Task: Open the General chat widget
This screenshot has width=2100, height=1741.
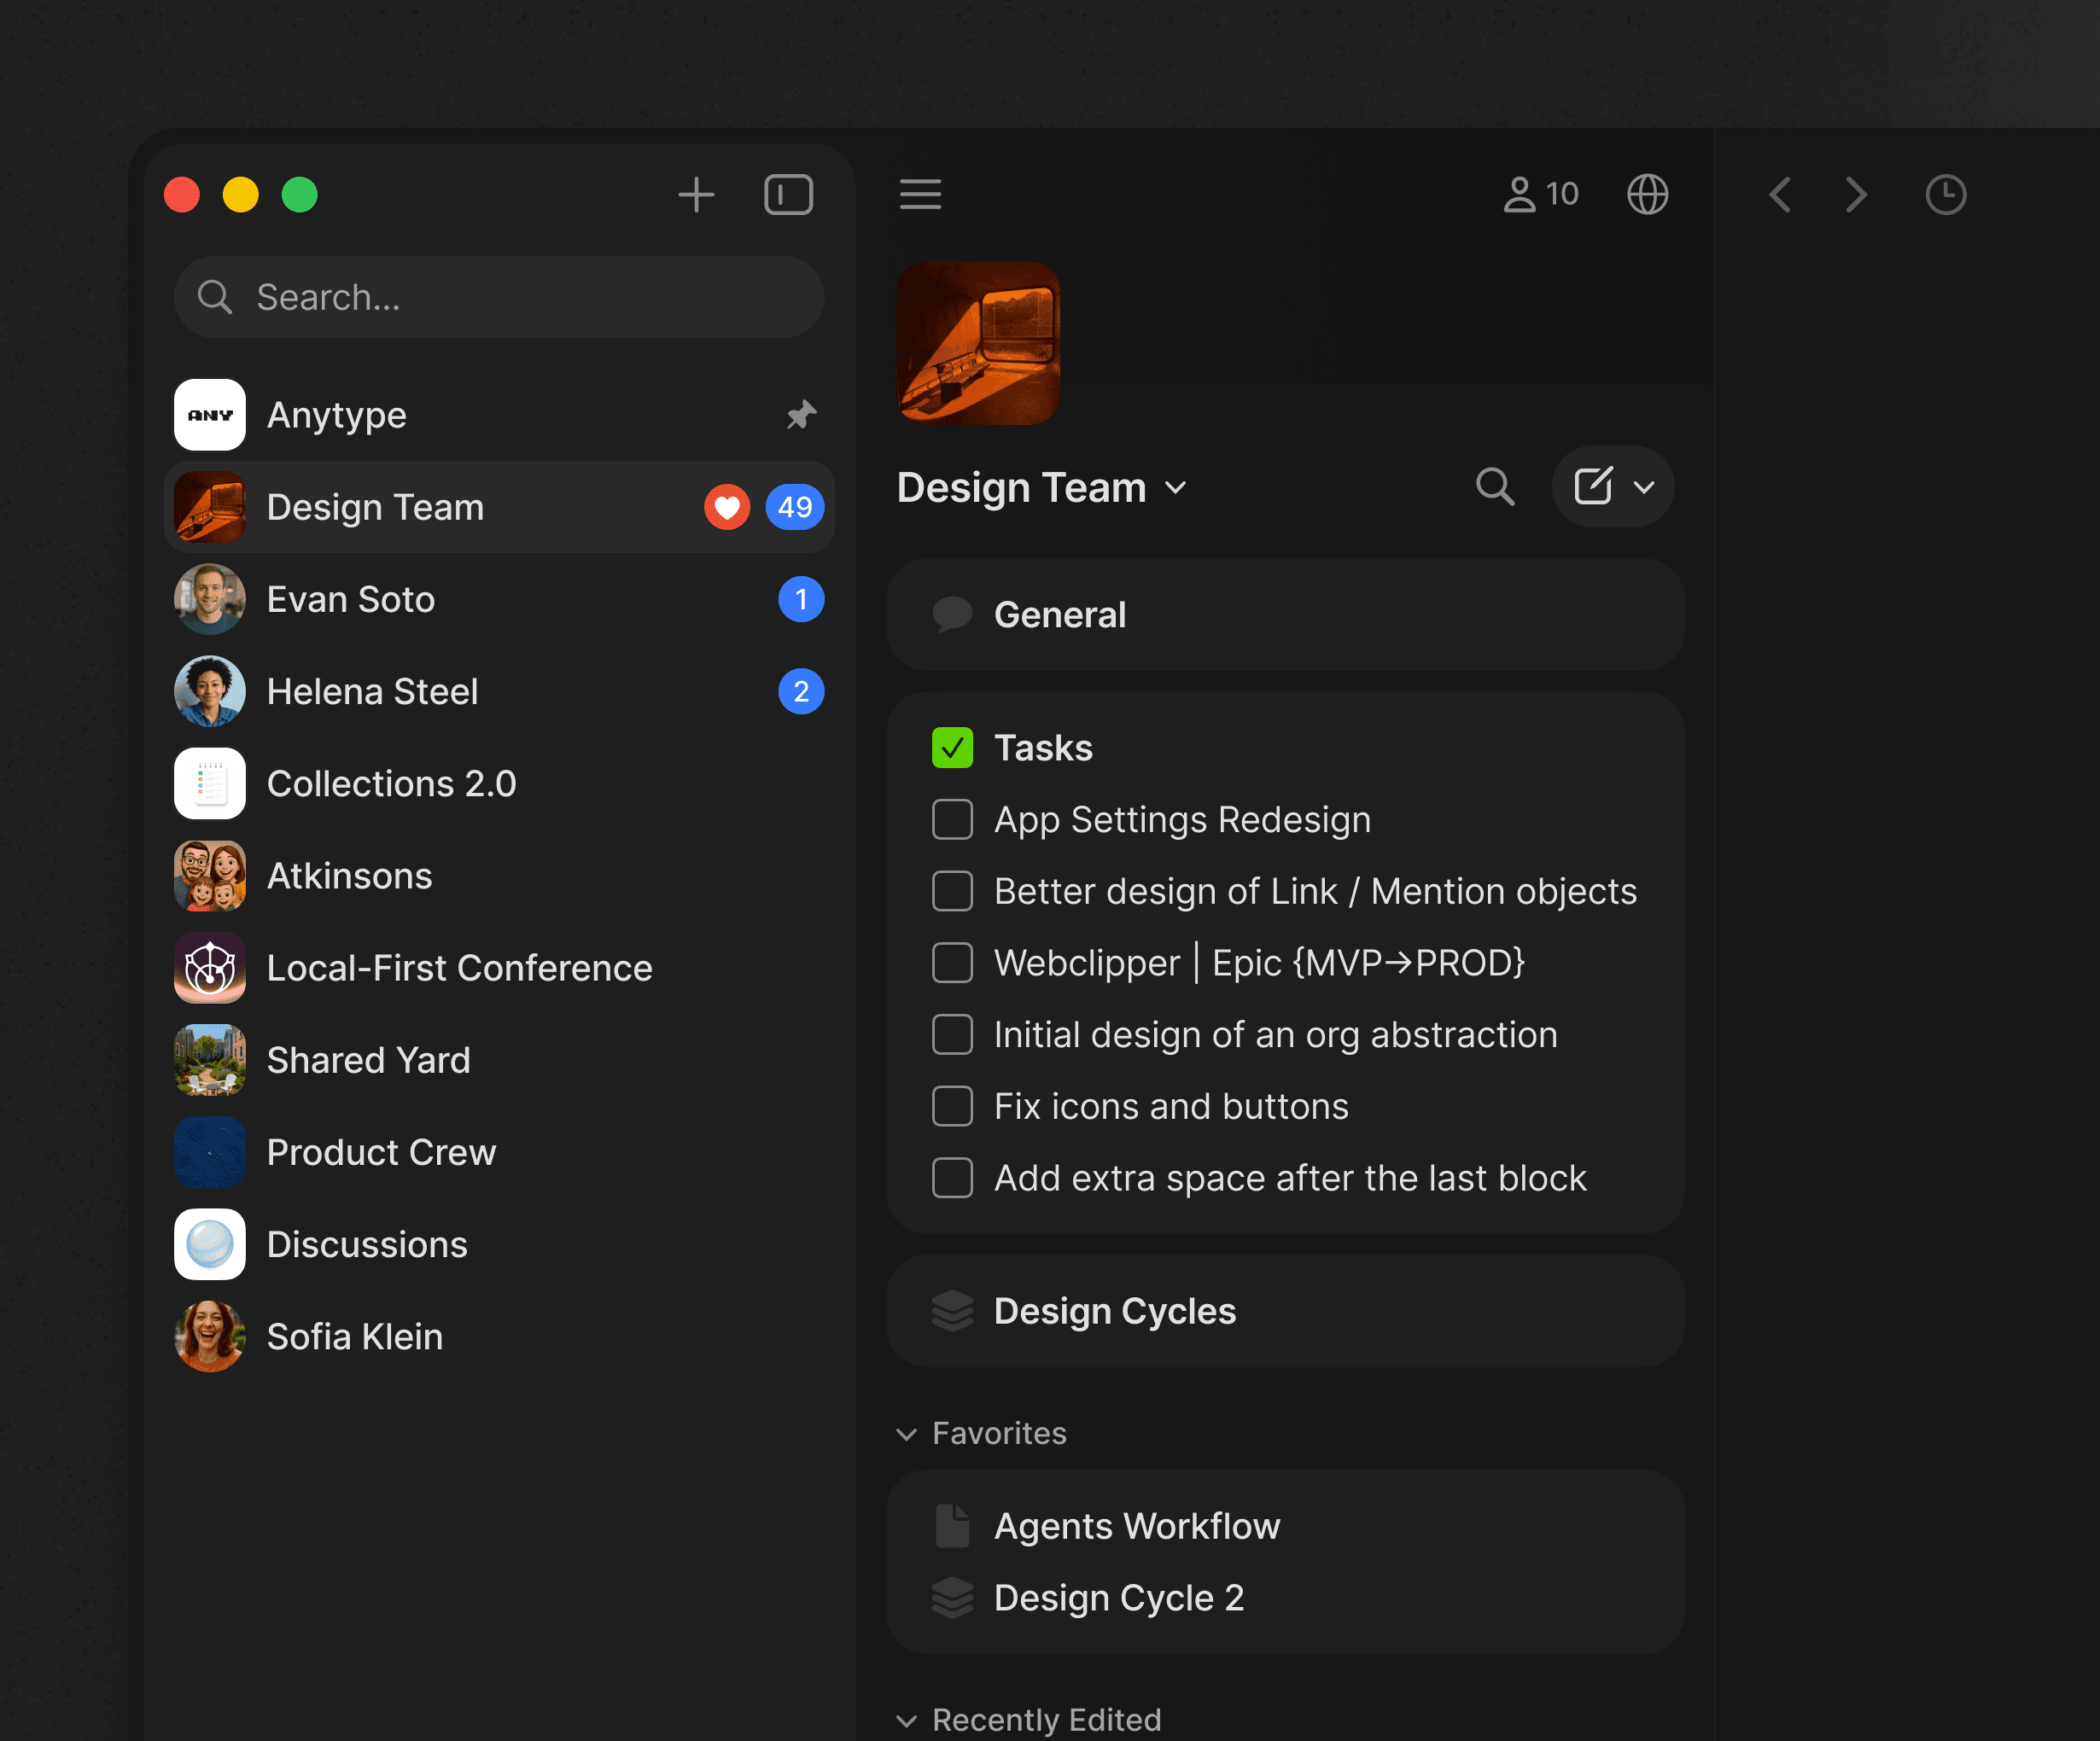Action: (x=1284, y=614)
